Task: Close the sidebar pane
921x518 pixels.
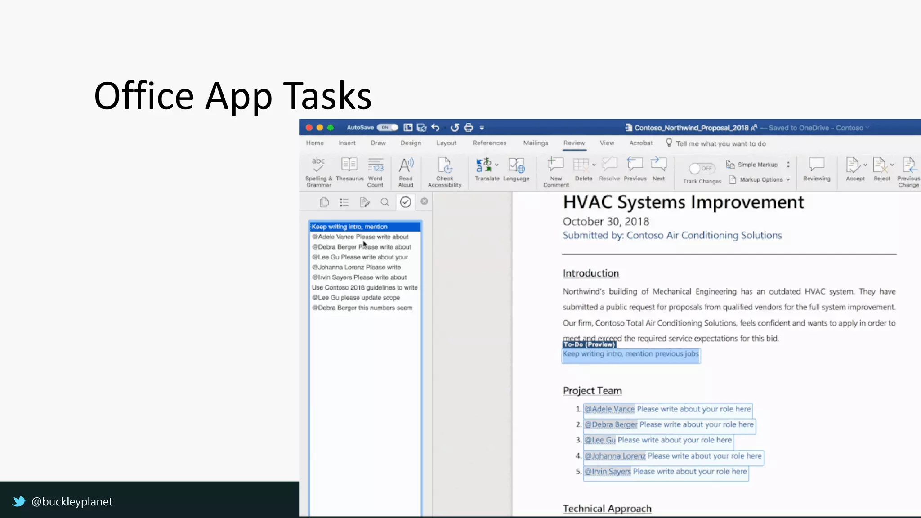Action: point(424,201)
